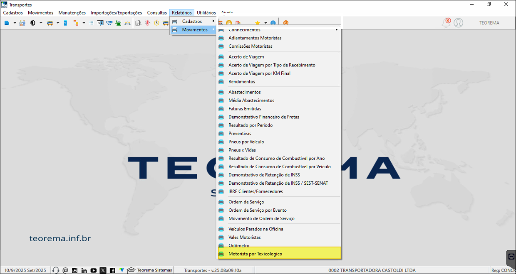The image size is (516, 274).
Task: Click the user profile avatar icon
Action: (458, 23)
